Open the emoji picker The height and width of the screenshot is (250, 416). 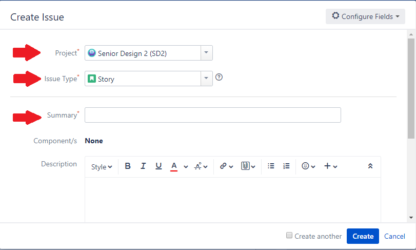pyautogui.click(x=308, y=166)
